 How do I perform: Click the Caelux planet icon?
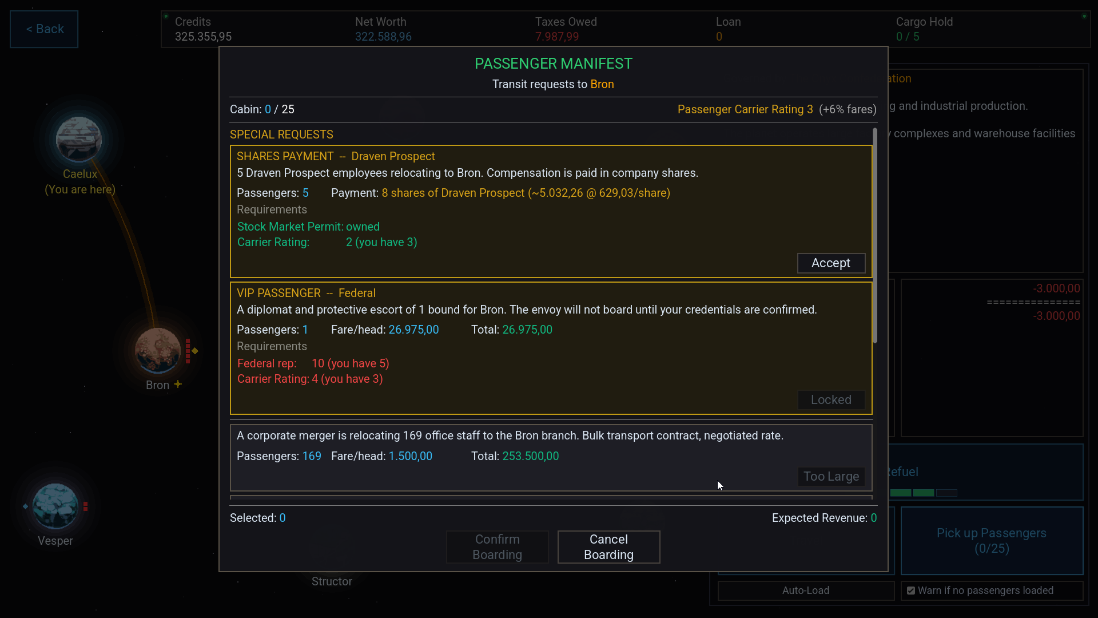pyautogui.click(x=79, y=139)
